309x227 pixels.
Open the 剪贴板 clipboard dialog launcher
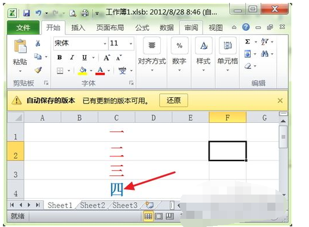coord(46,83)
